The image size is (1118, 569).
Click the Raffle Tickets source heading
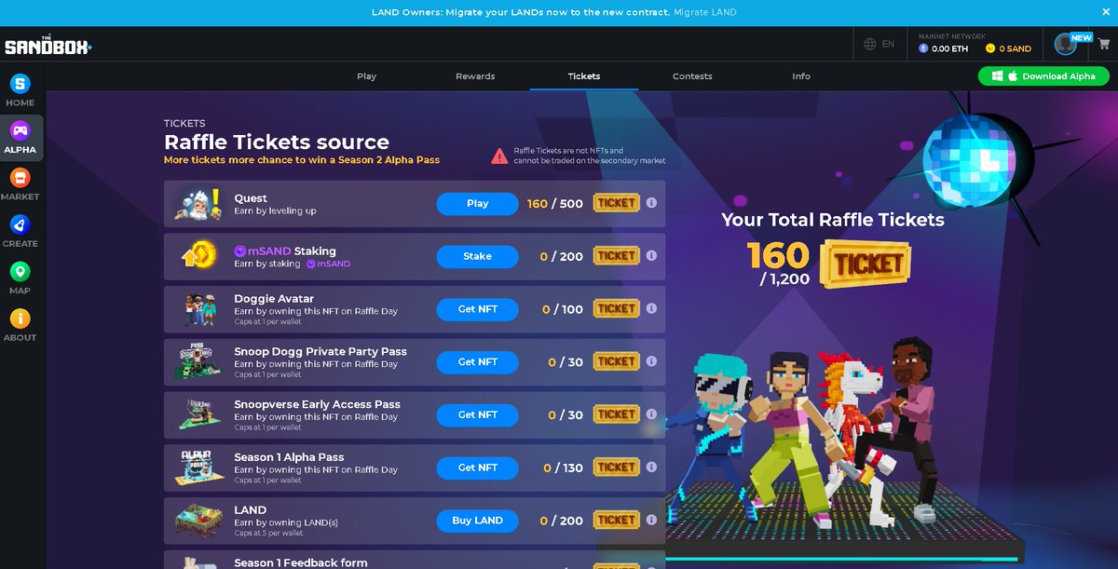coord(277,142)
